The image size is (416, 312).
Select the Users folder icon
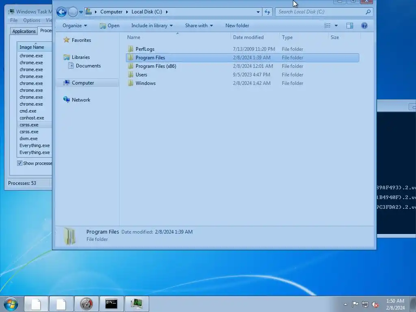coord(130,75)
